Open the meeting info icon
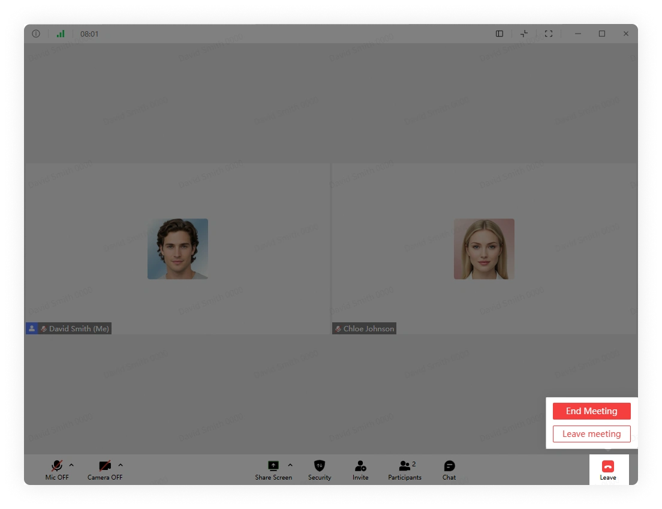 [x=36, y=34]
